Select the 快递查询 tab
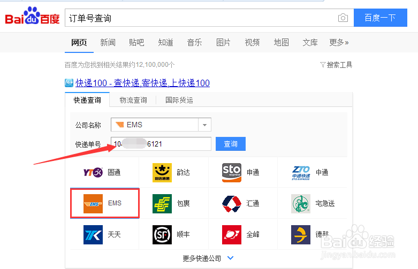This screenshot has width=418, height=269. tap(87, 100)
